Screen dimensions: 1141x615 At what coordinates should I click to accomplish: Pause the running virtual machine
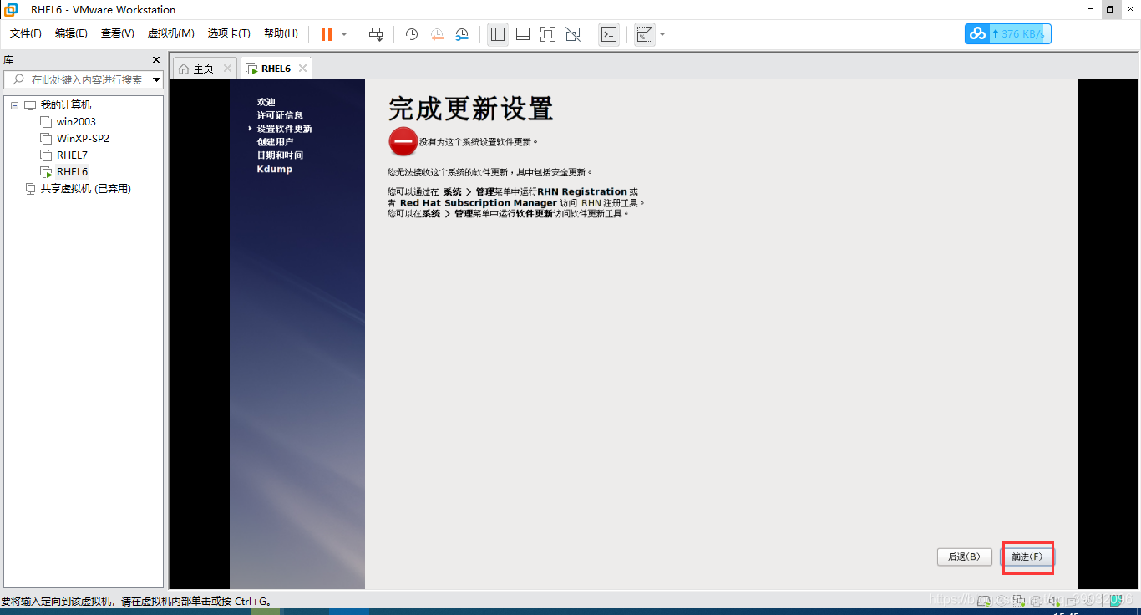coord(326,34)
